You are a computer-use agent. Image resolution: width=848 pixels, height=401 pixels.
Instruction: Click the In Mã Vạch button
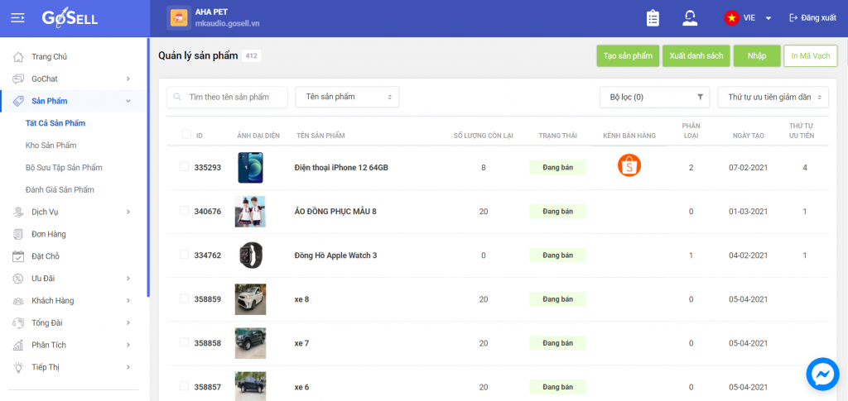pos(810,56)
